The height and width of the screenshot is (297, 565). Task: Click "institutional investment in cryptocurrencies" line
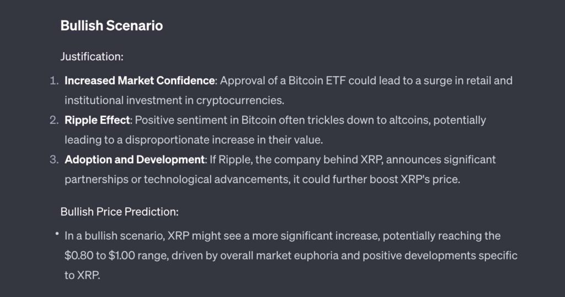173,100
